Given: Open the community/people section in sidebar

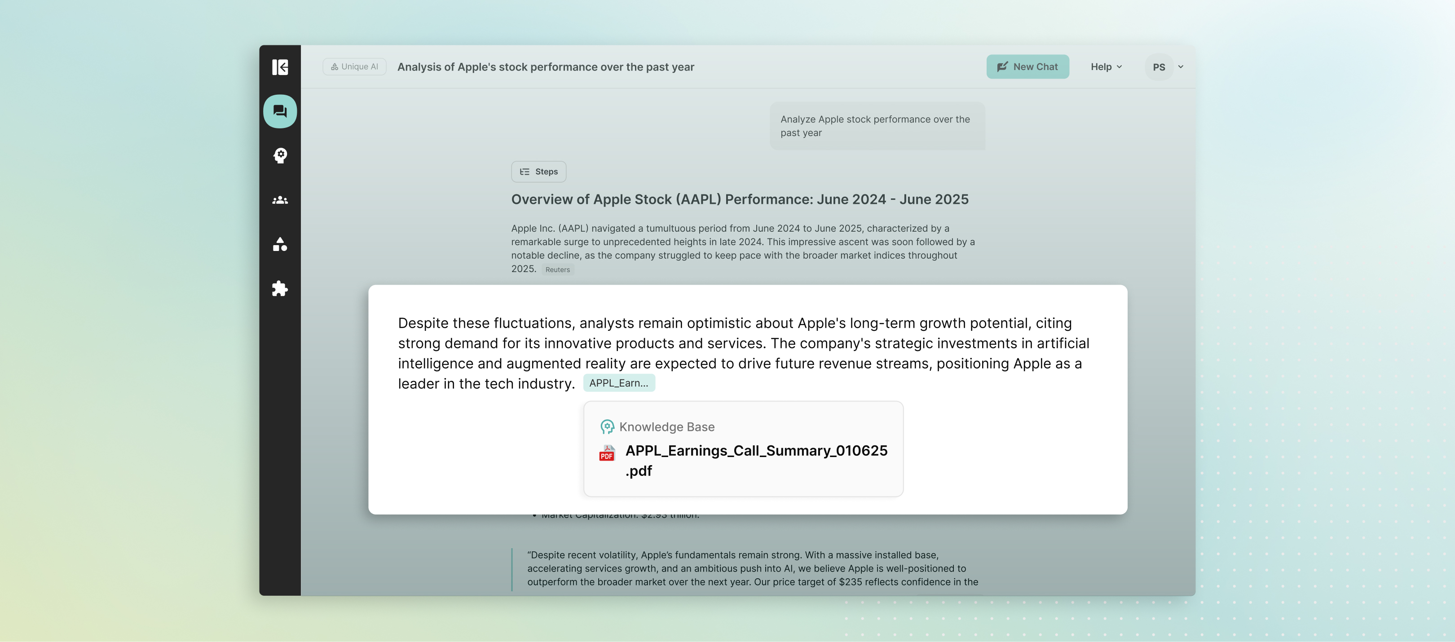Looking at the screenshot, I should point(280,200).
